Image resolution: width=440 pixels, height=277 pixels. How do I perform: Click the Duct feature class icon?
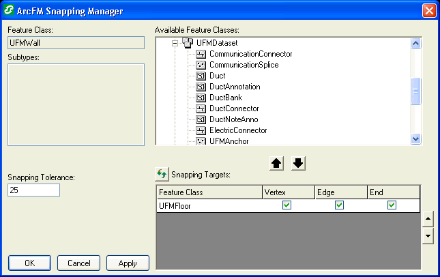point(201,76)
